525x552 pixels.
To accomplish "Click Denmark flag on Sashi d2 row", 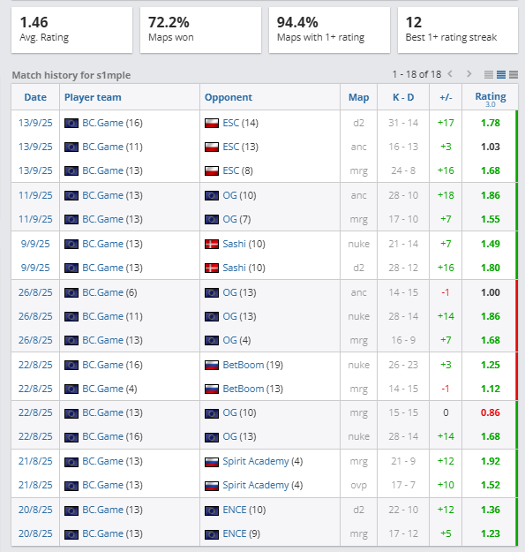I will tap(212, 268).
